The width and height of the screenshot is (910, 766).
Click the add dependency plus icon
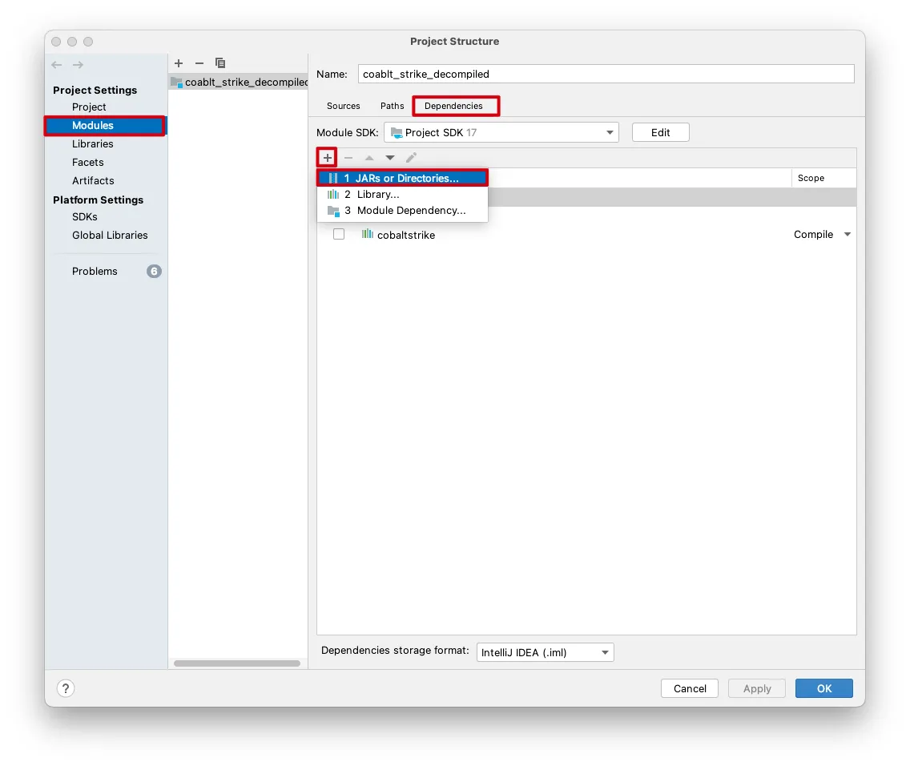[327, 158]
